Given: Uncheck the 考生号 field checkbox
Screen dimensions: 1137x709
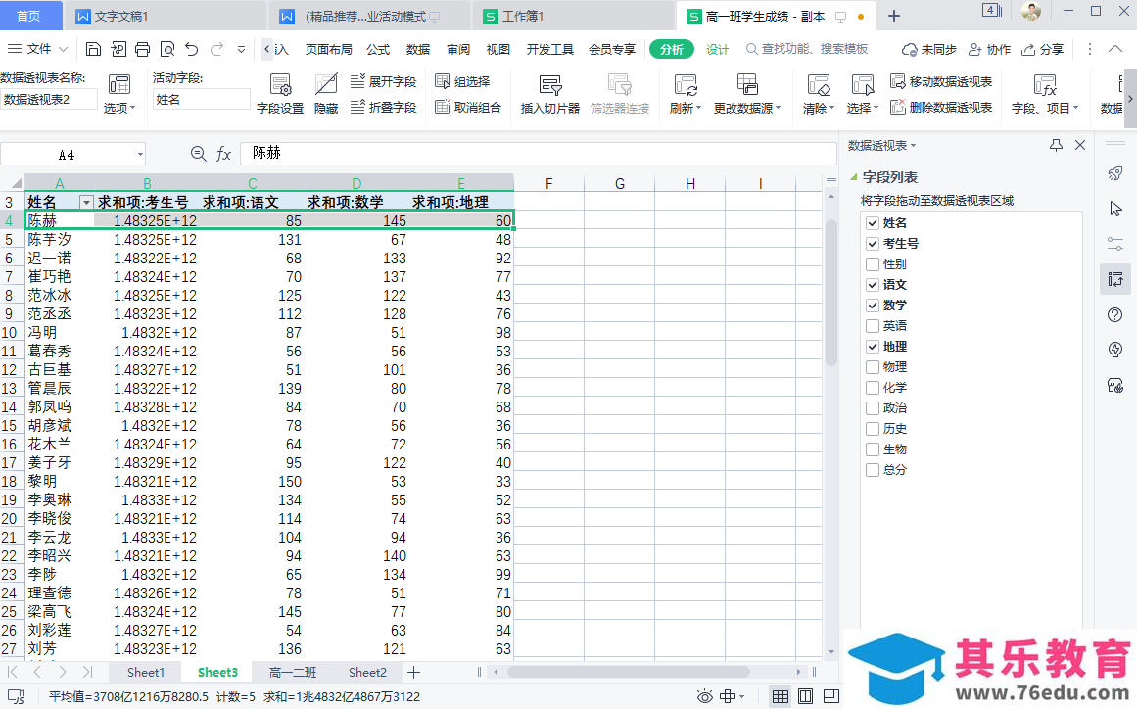Looking at the screenshot, I should [873, 244].
